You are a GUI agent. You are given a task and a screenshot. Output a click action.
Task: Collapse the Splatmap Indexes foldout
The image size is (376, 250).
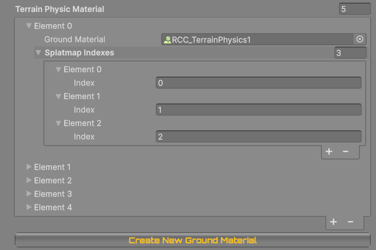38,52
